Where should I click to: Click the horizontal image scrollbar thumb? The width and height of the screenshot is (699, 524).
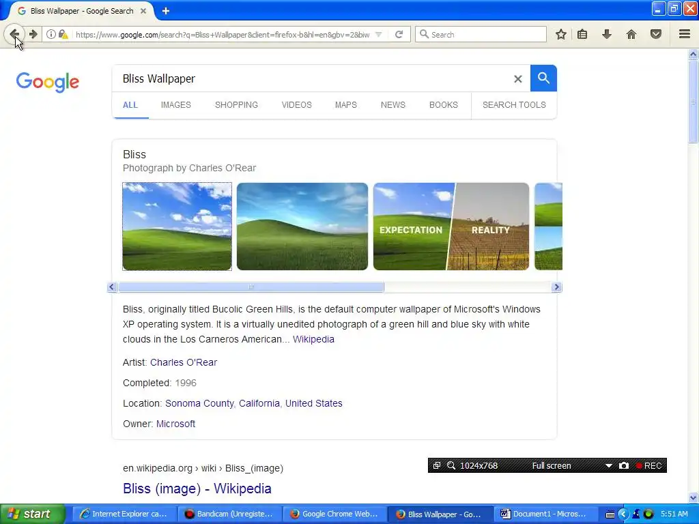[251, 287]
